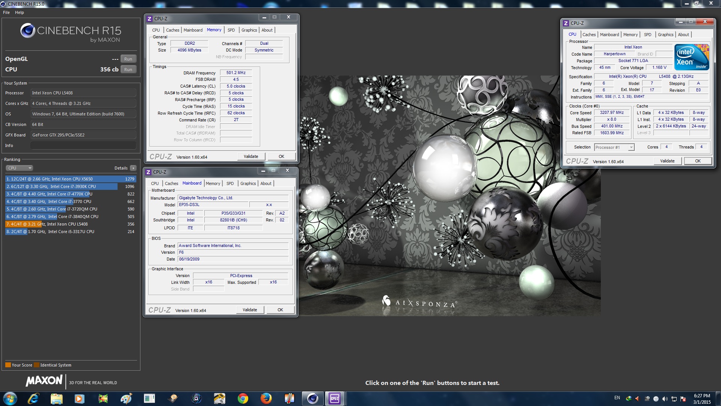The image size is (721, 406).
Task: Click OK in right CPU-Z CPU window
Action: pos(698,161)
